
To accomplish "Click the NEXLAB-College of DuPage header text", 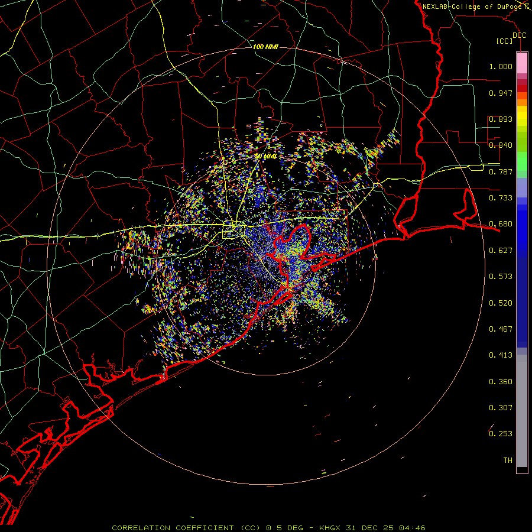I will tap(472, 7).
